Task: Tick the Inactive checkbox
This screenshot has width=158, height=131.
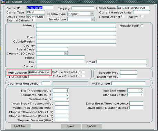Action: [142, 16]
